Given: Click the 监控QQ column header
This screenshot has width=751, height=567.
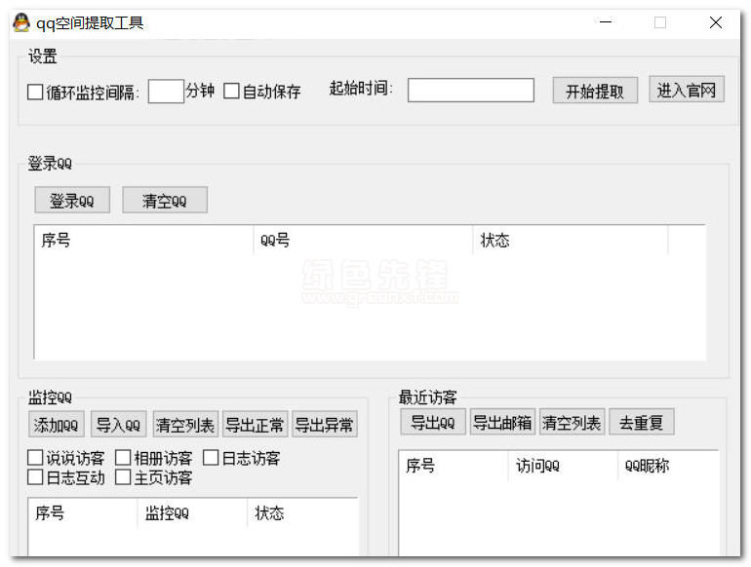Looking at the screenshot, I should pos(192,513).
